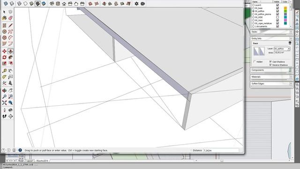Switch to Iso camera view
Screen dimensions: 300x169
(52, 3)
